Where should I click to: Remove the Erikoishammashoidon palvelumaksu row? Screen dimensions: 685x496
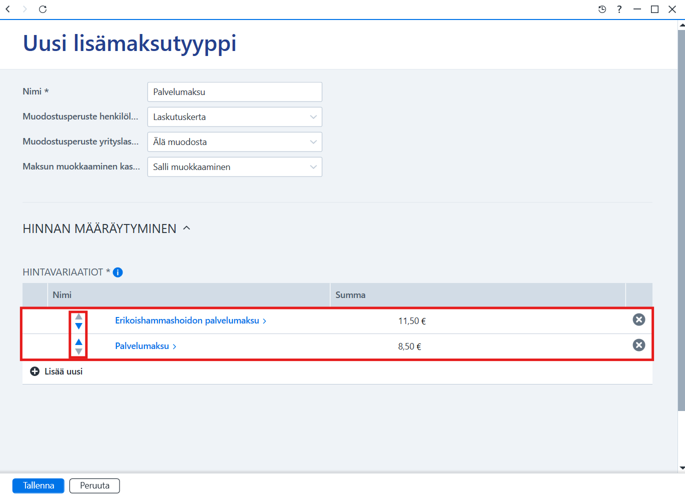[639, 319]
